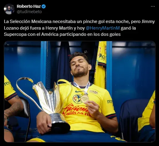Click the tweet text mentioning Jimmy Lozano
This screenshot has height=146, width=159.
[x=79, y=28]
